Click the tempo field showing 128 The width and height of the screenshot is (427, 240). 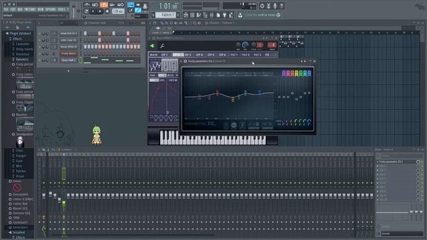tap(118, 11)
